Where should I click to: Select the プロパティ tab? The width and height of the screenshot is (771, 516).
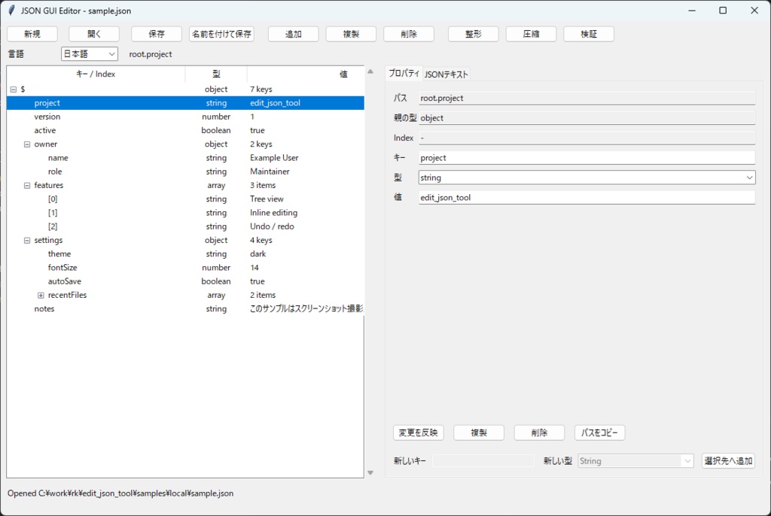[404, 73]
